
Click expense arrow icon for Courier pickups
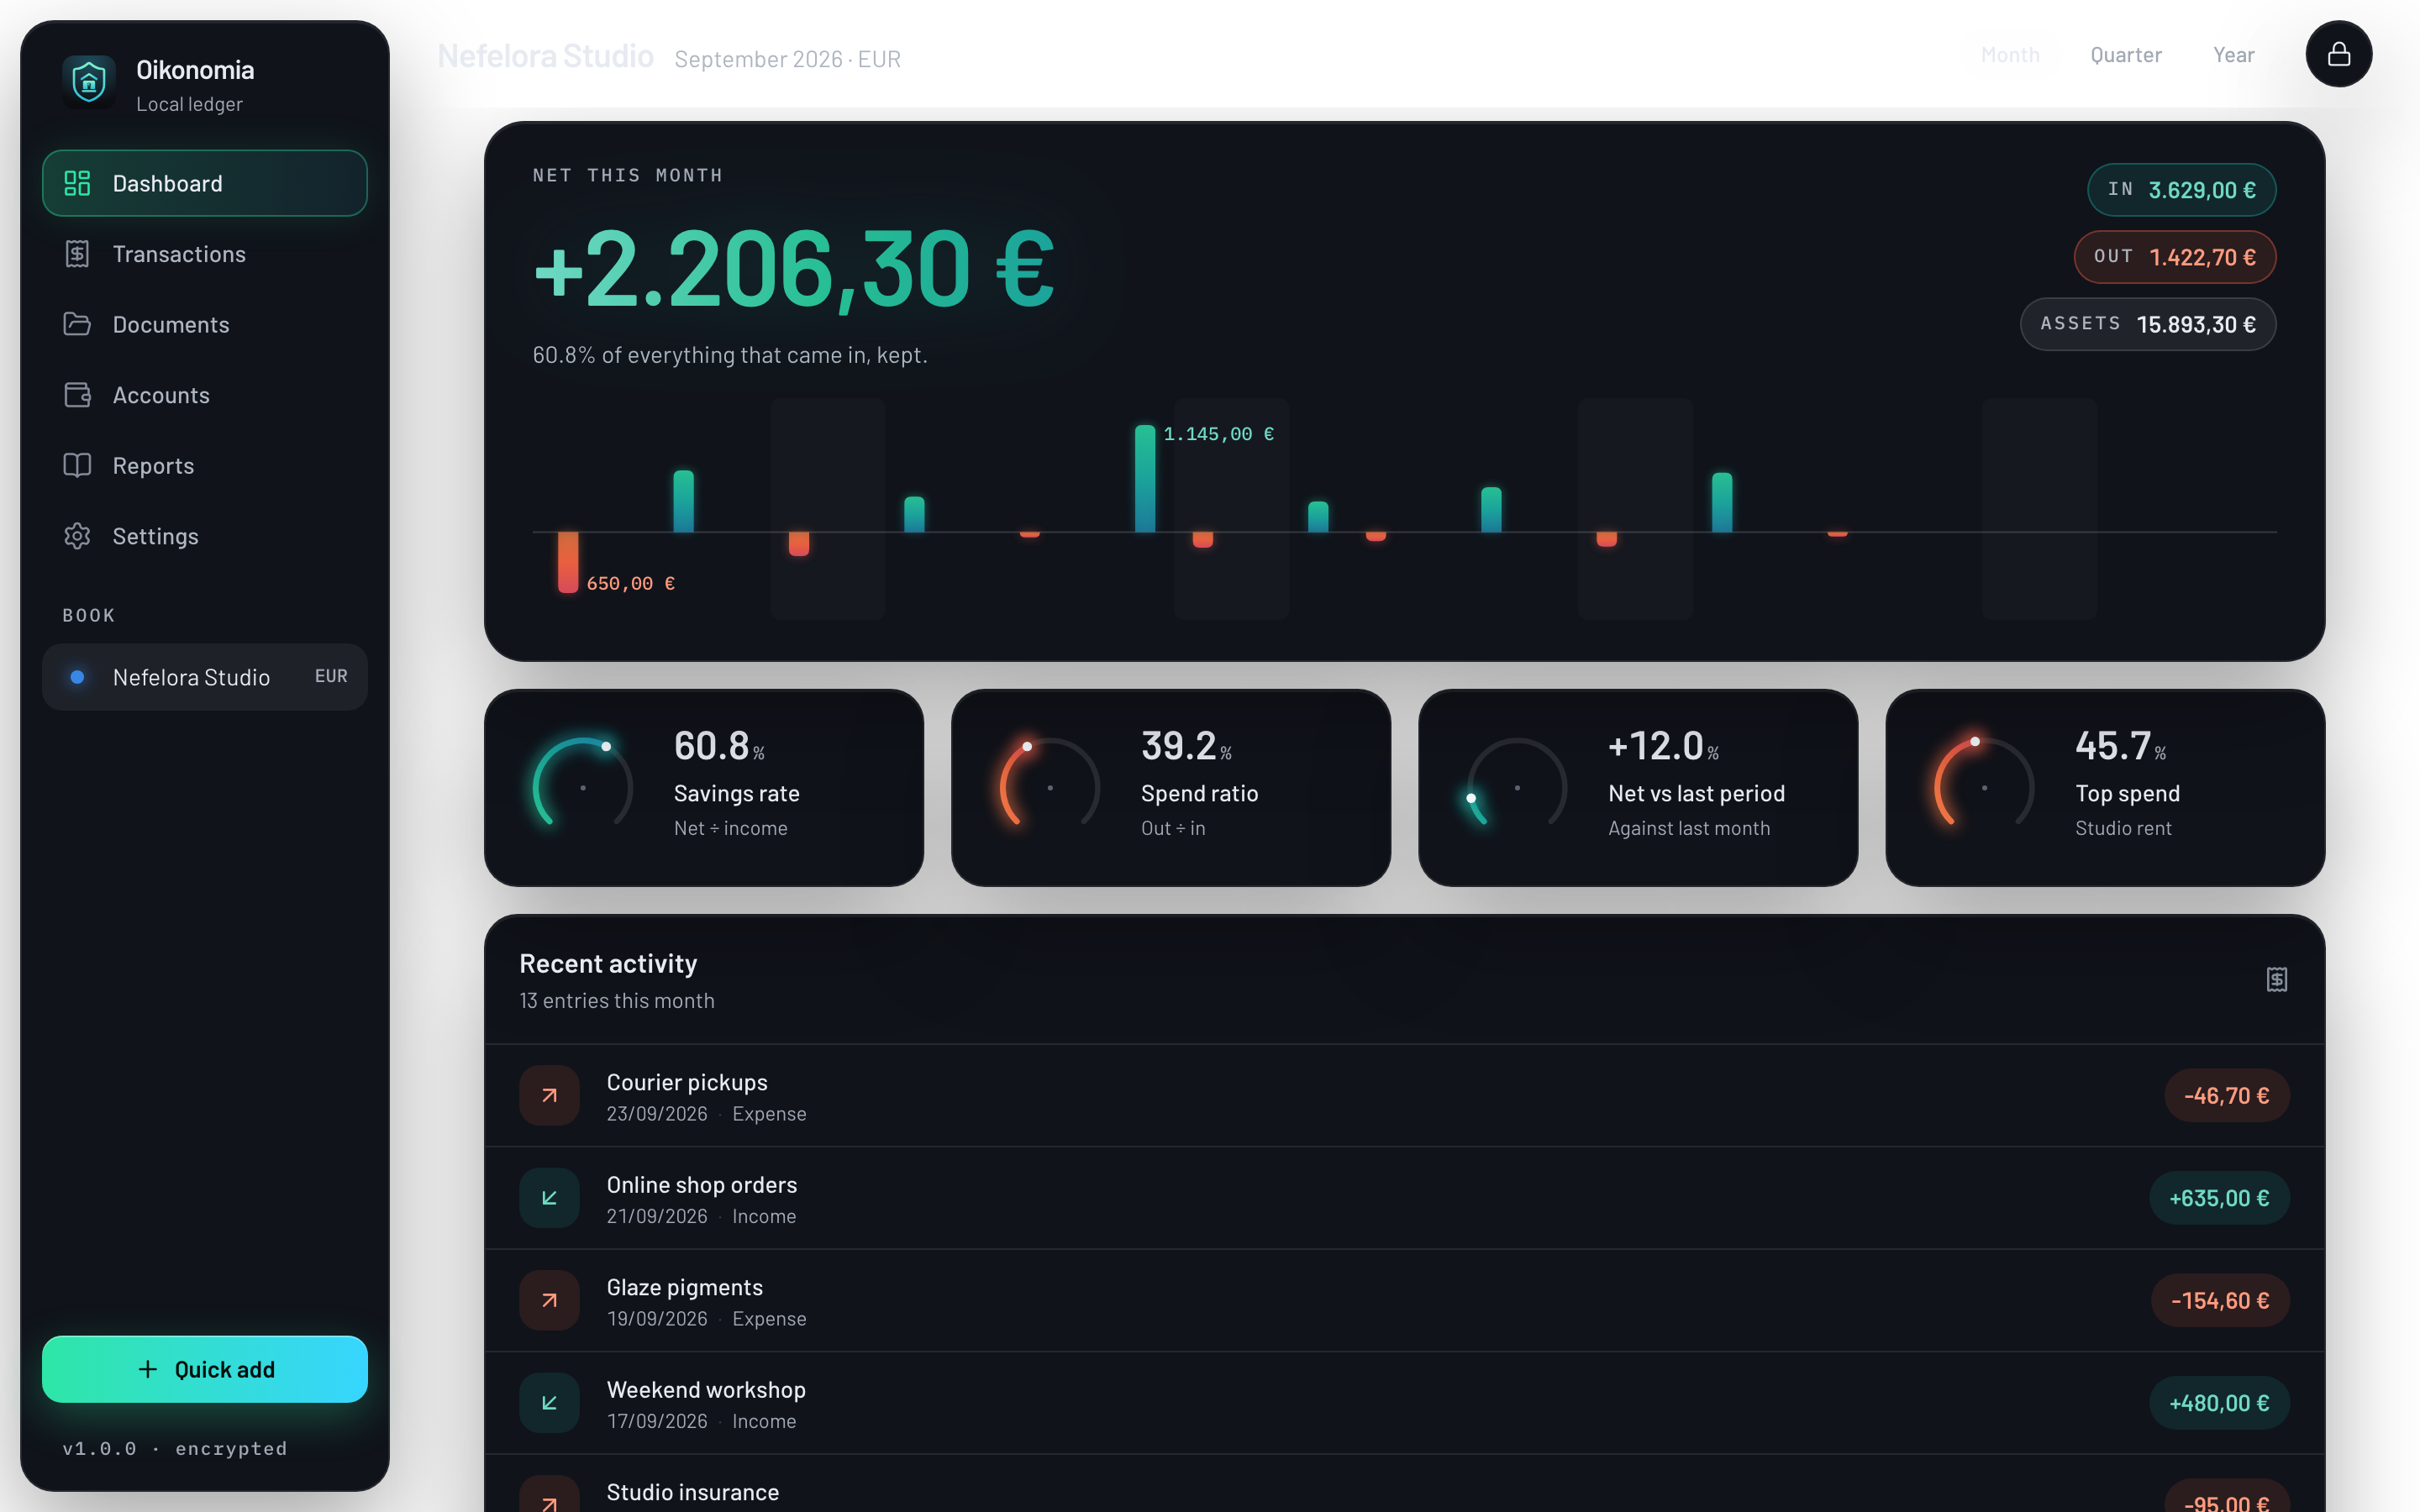(x=549, y=1095)
